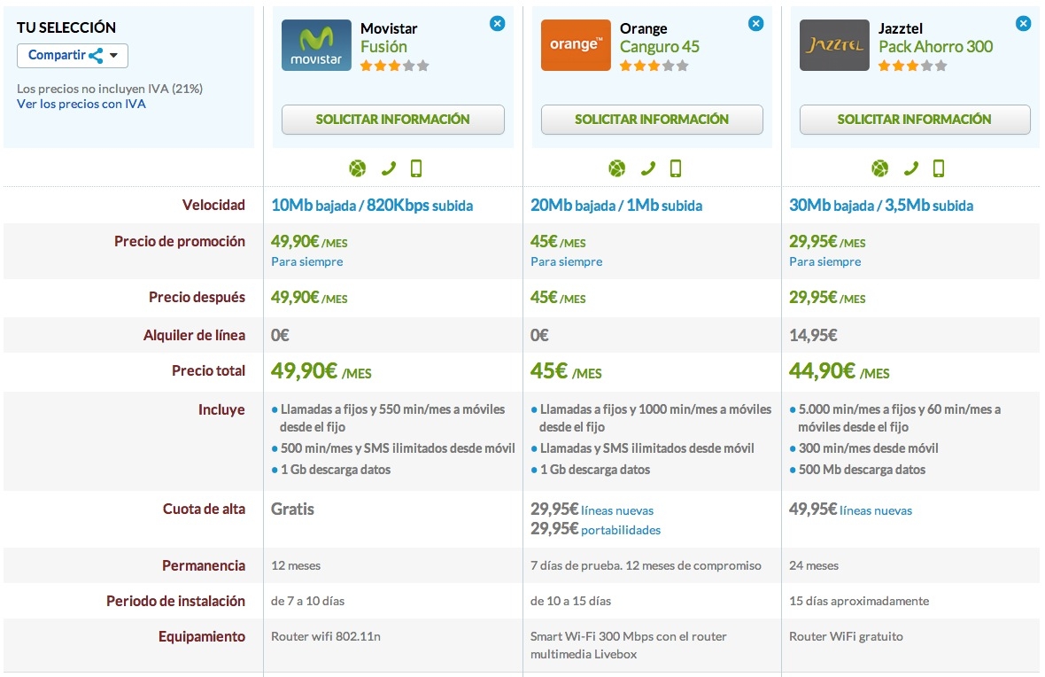The height and width of the screenshot is (677, 1045).
Task: Click the Cuota de alta row label
Action: pyautogui.click(x=204, y=509)
